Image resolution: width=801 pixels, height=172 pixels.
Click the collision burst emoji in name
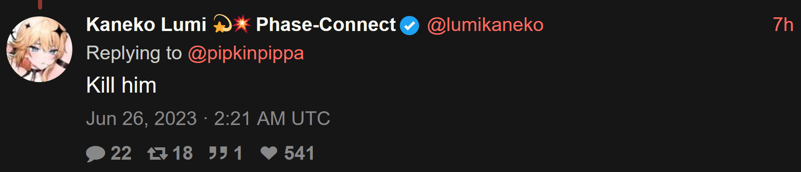[x=242, y=24]
